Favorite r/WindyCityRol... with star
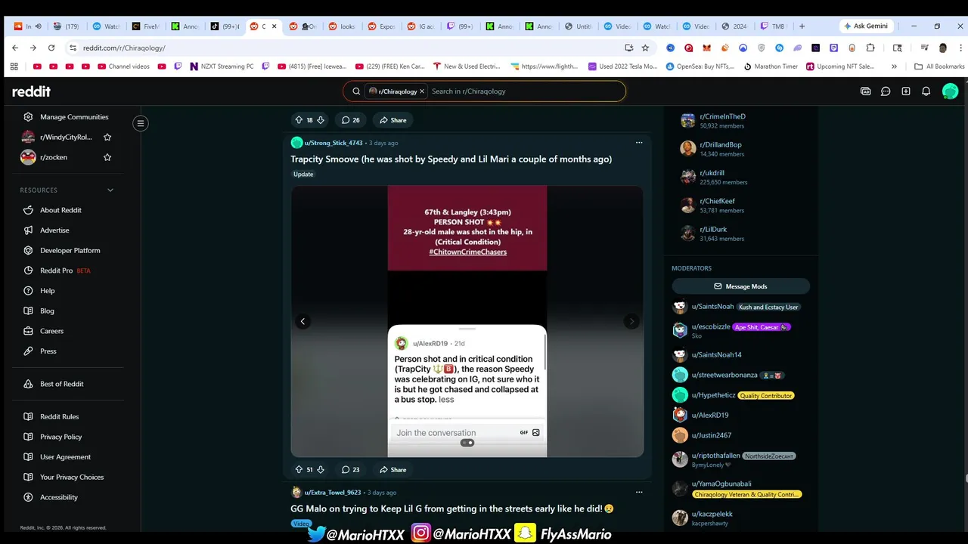This screenshot has height=544, width=968. pos(107,137)
